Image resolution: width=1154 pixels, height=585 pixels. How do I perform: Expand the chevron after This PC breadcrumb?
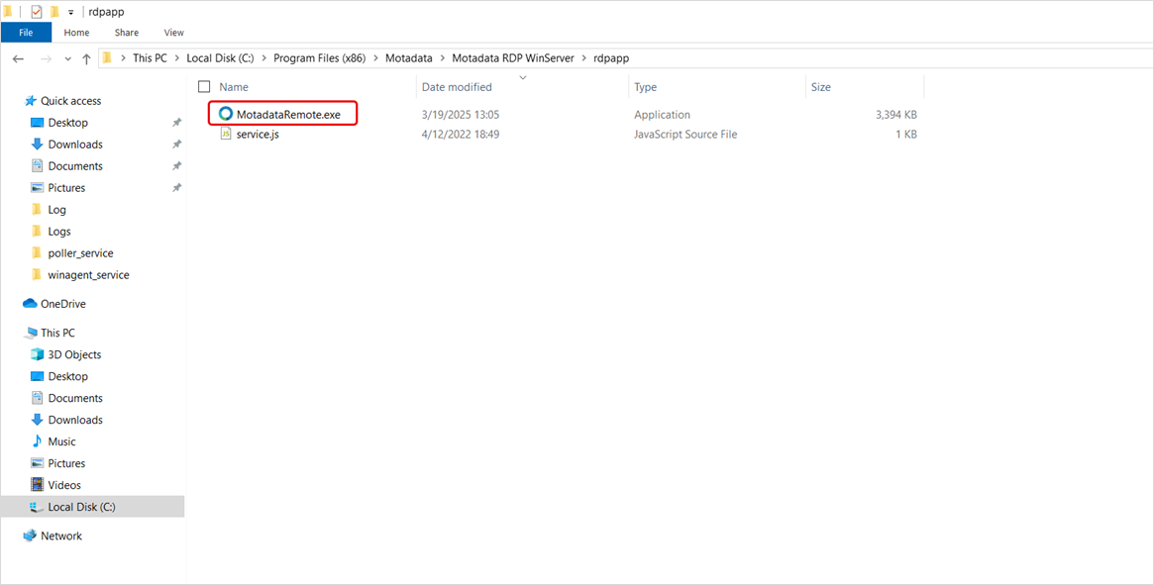point(176,58)
